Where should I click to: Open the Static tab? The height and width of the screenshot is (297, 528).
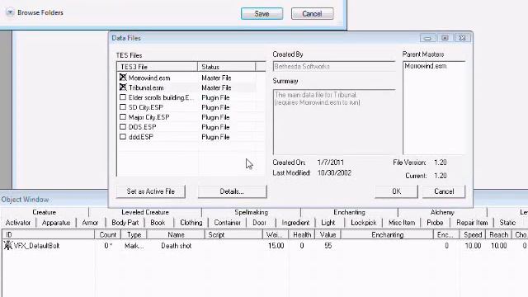click(507, 223)
